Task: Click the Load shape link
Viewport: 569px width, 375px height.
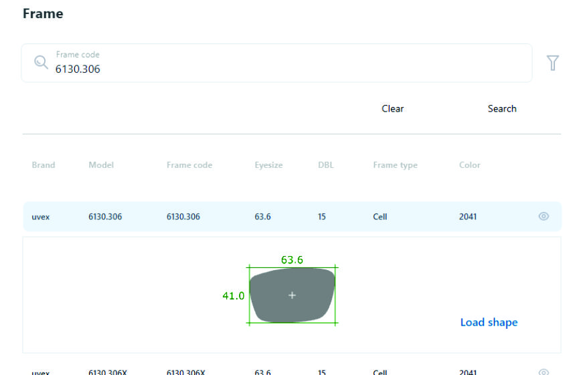Action: point(489,322)
